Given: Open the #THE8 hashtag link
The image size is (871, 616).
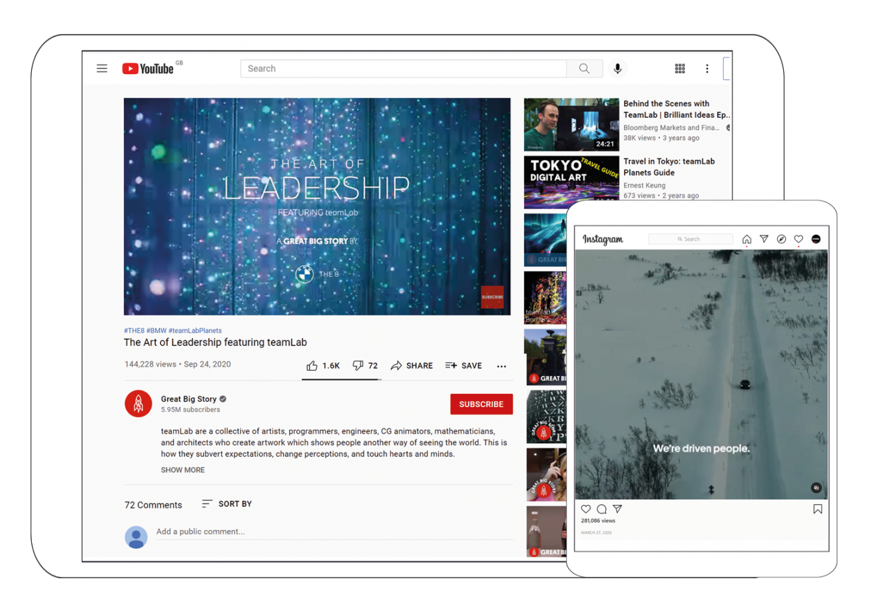Looking at the screenshot, I should point(134,331).
